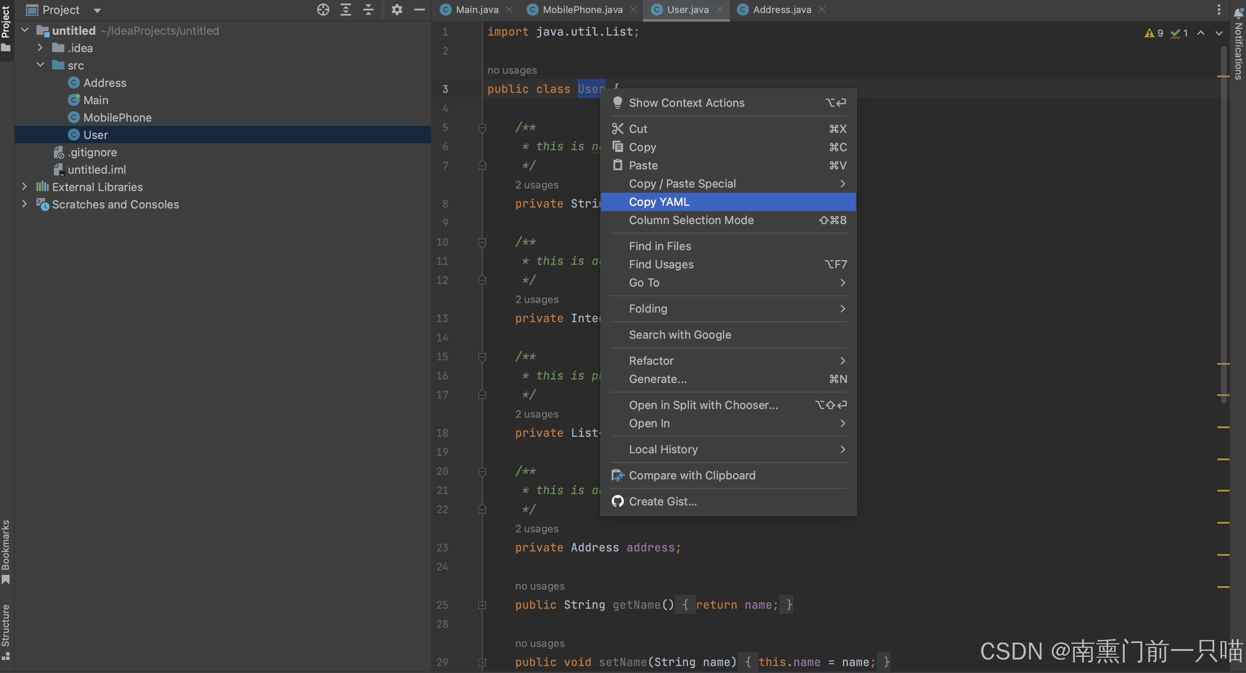Open the editor tabs more-options menu
Screen dimensions: 1246x673
coord(1219,10)
